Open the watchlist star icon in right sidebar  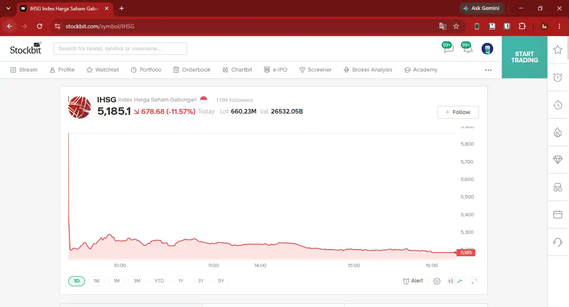pos(558,50)
